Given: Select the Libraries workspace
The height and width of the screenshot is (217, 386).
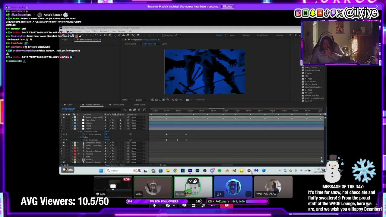Looking at the screenshot, I should (279, 35).
